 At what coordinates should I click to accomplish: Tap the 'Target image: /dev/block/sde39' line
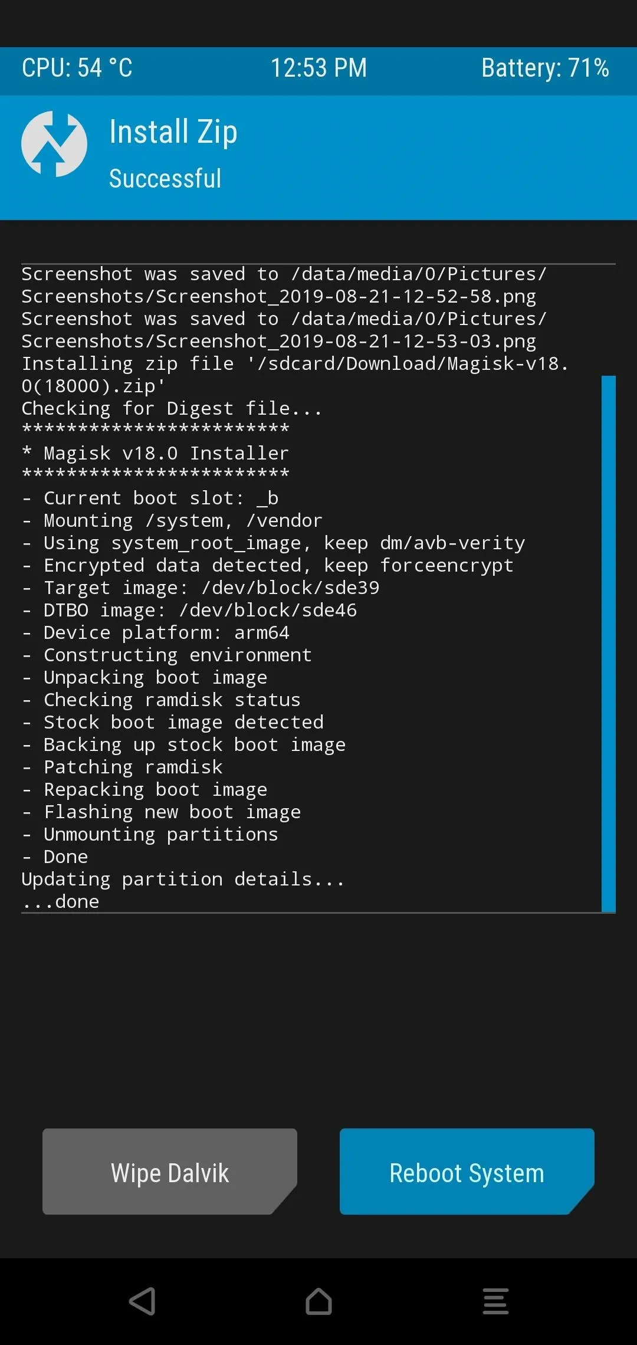(201, 588)
